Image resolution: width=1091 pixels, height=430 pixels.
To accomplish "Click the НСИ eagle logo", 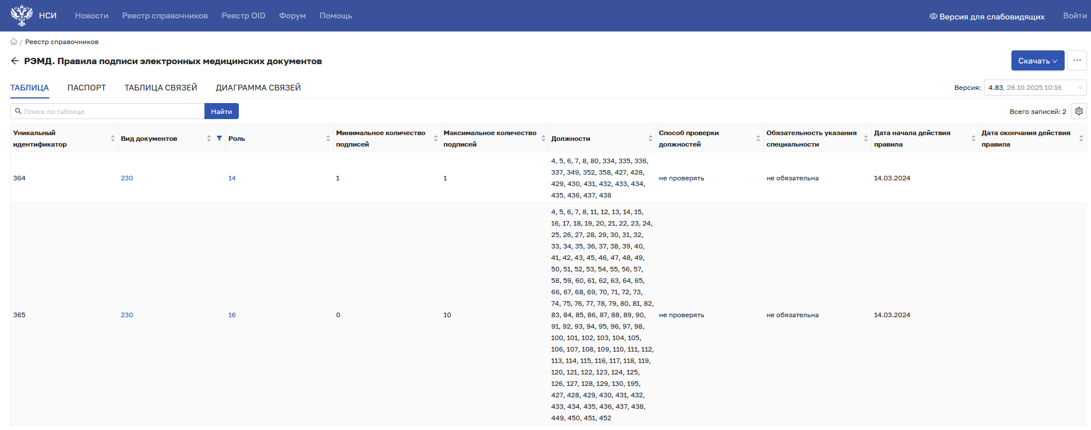I will [22, 15].
